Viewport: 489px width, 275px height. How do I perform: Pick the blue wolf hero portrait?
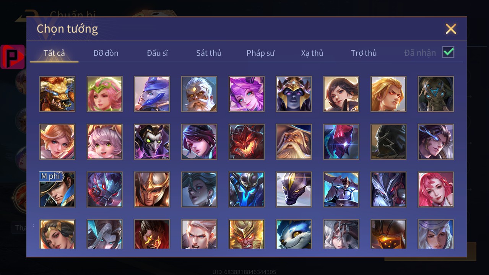coord(294,234)
